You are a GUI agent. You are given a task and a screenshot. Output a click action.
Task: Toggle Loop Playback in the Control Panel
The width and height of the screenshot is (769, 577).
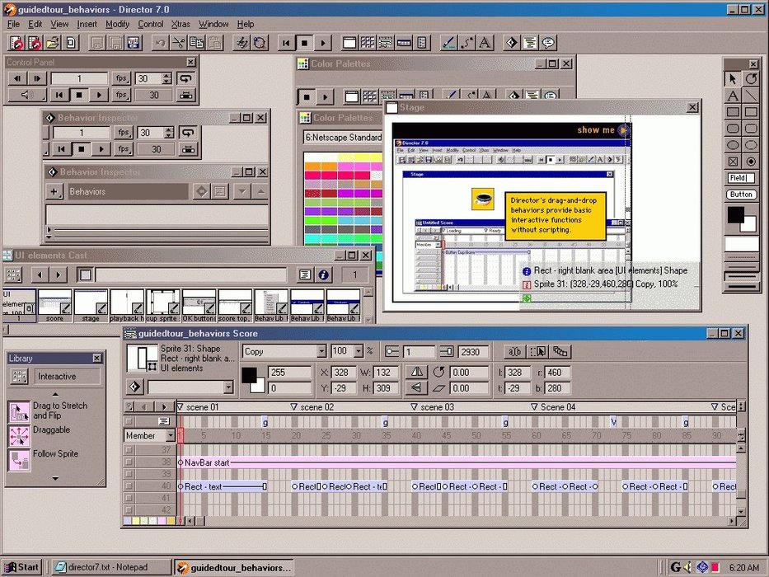(188, 78)
